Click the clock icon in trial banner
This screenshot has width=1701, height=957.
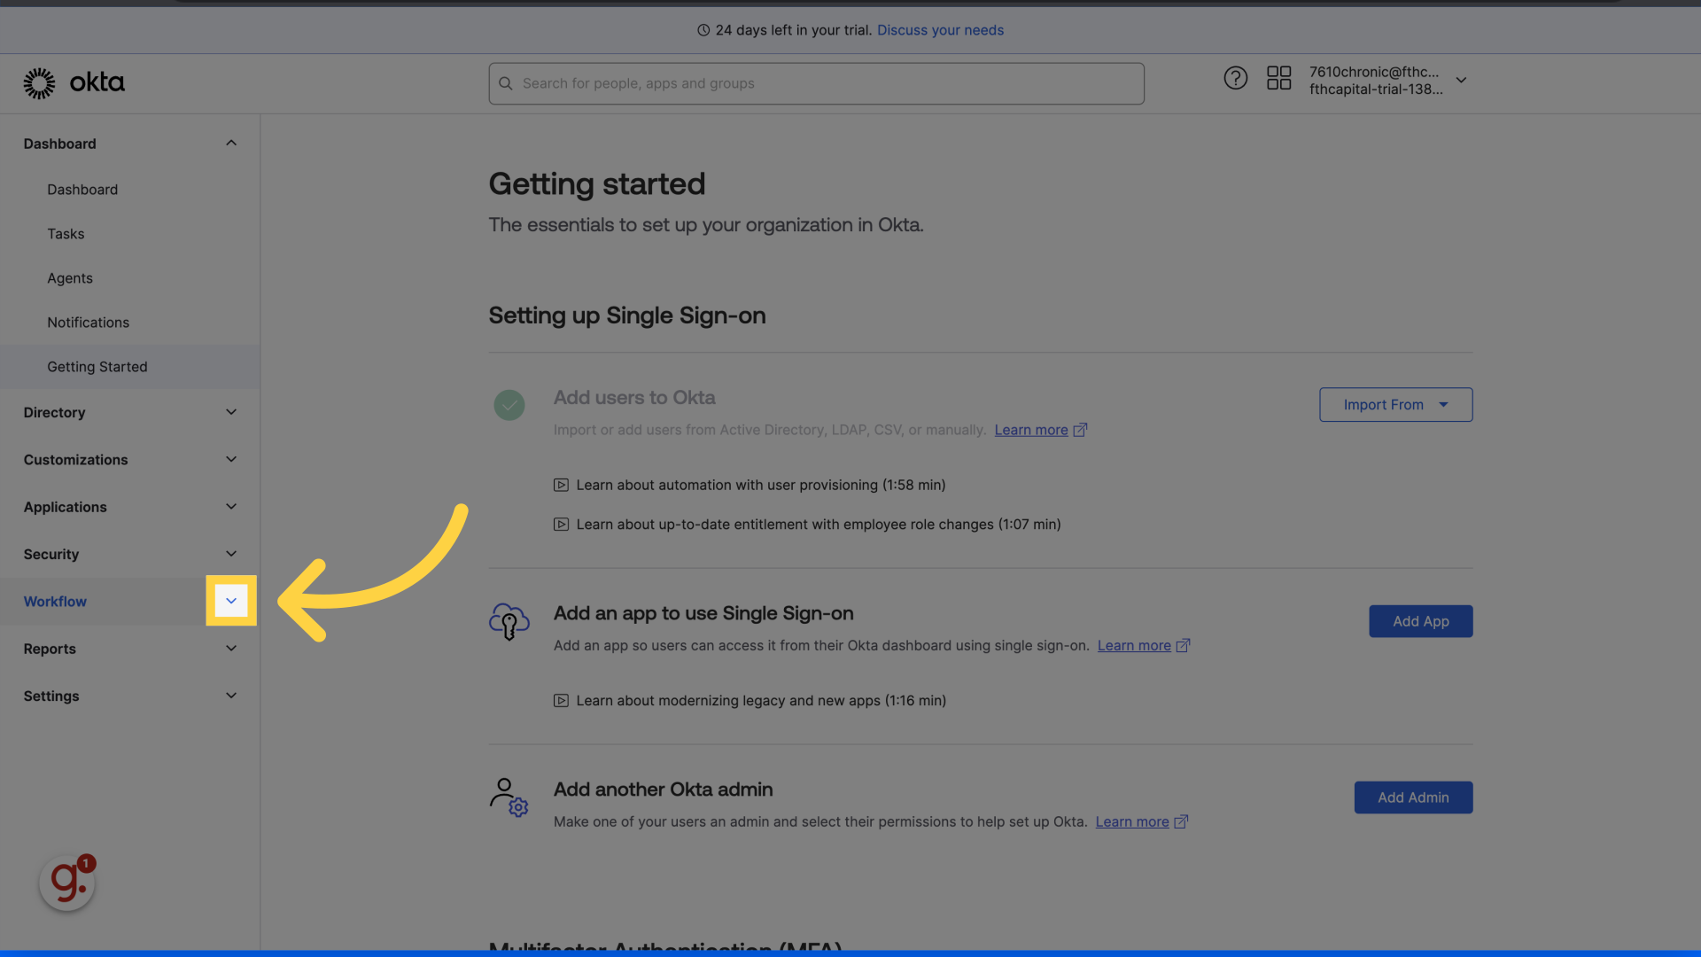(703, 30)
